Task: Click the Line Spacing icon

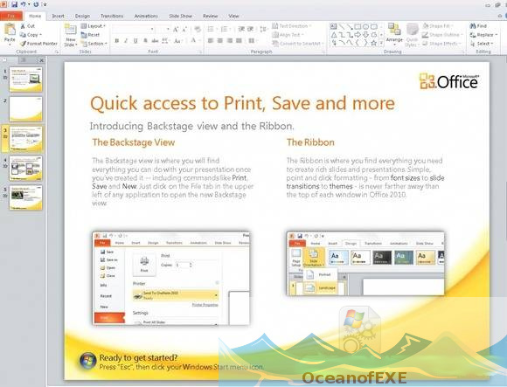Action: coord(263,30)
